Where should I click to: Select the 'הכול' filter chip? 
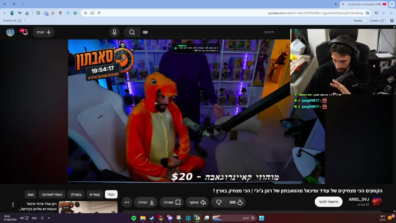[x=111, y=195]
